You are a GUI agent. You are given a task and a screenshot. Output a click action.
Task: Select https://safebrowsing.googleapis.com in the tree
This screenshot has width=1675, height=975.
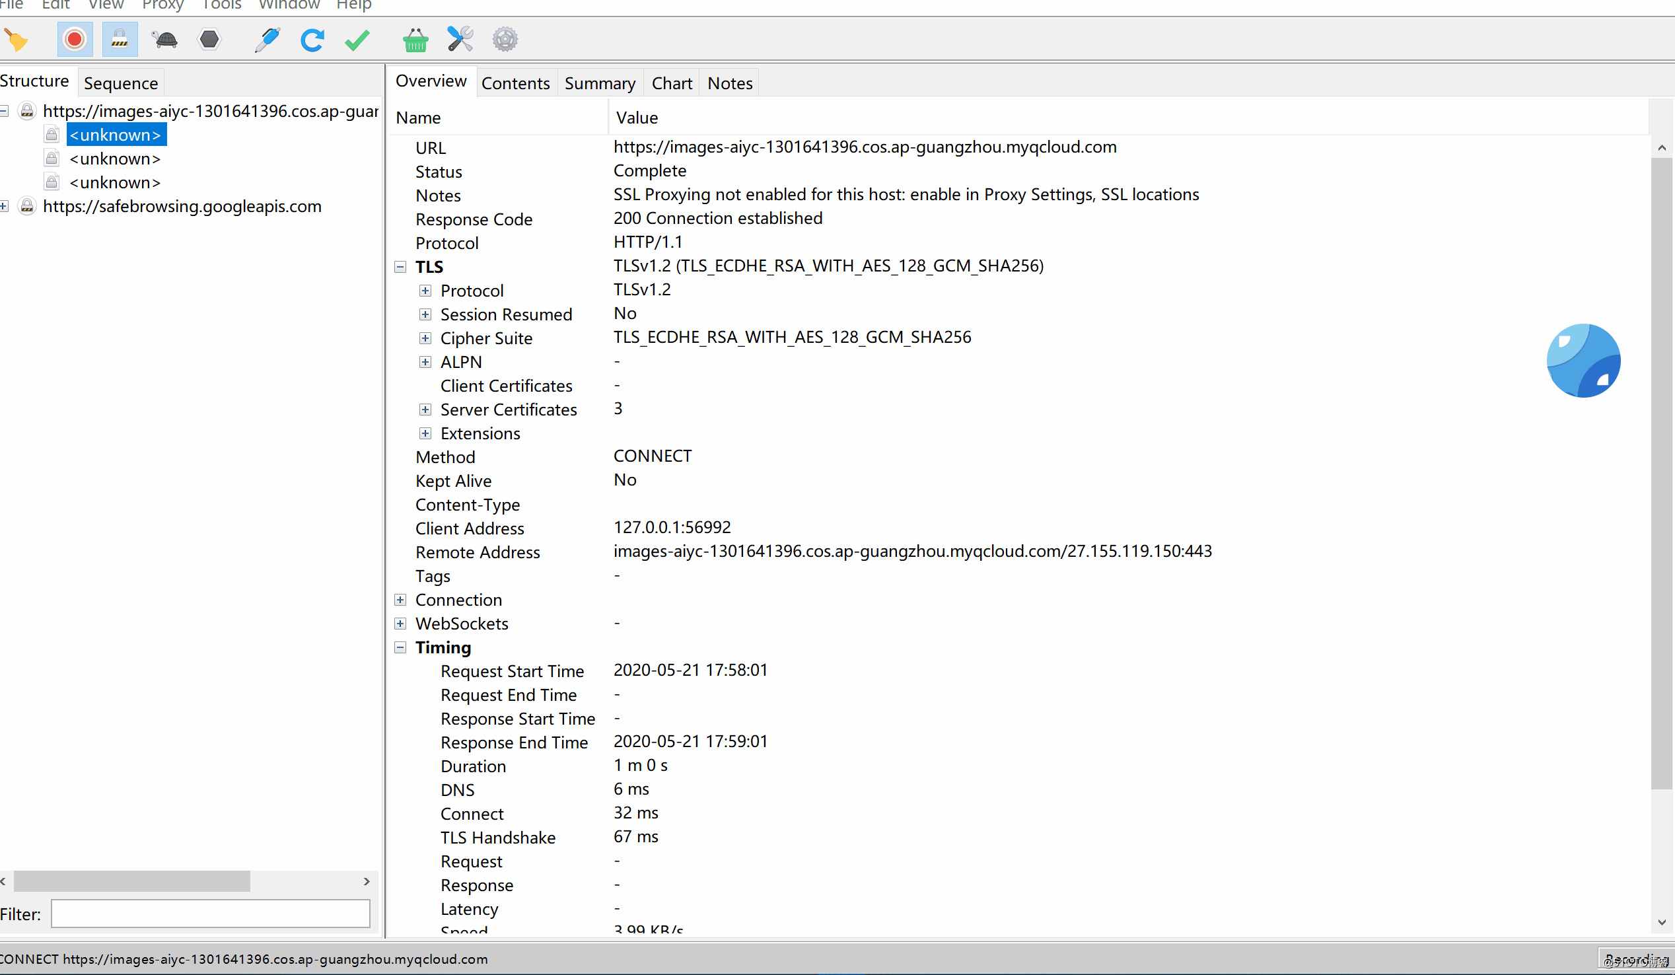coord(182,206)
